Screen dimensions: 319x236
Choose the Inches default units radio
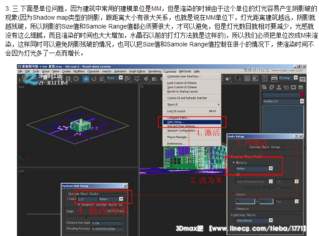(278, 187)
